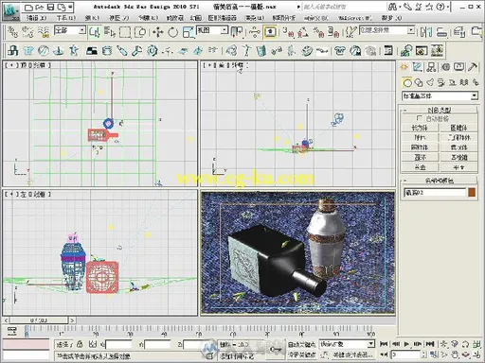Viewport: 485px width, 363px height.
Task: Collapse the 对象类型 rollout
Action: click(440, 110)
